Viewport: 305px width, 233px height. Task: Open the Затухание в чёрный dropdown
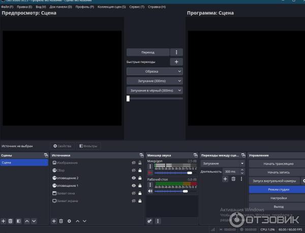(155, 90)
